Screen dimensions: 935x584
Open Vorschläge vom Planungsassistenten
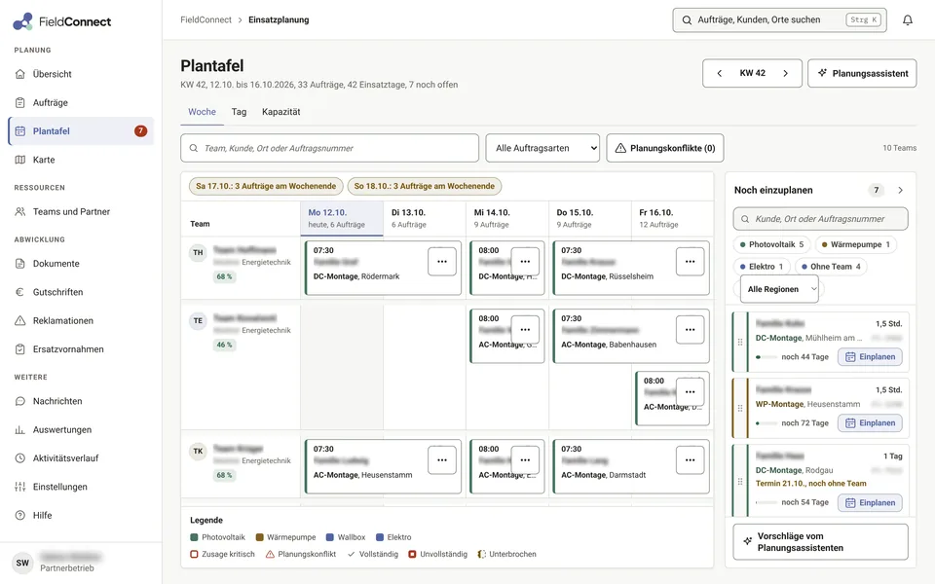(x=820, y=542)
